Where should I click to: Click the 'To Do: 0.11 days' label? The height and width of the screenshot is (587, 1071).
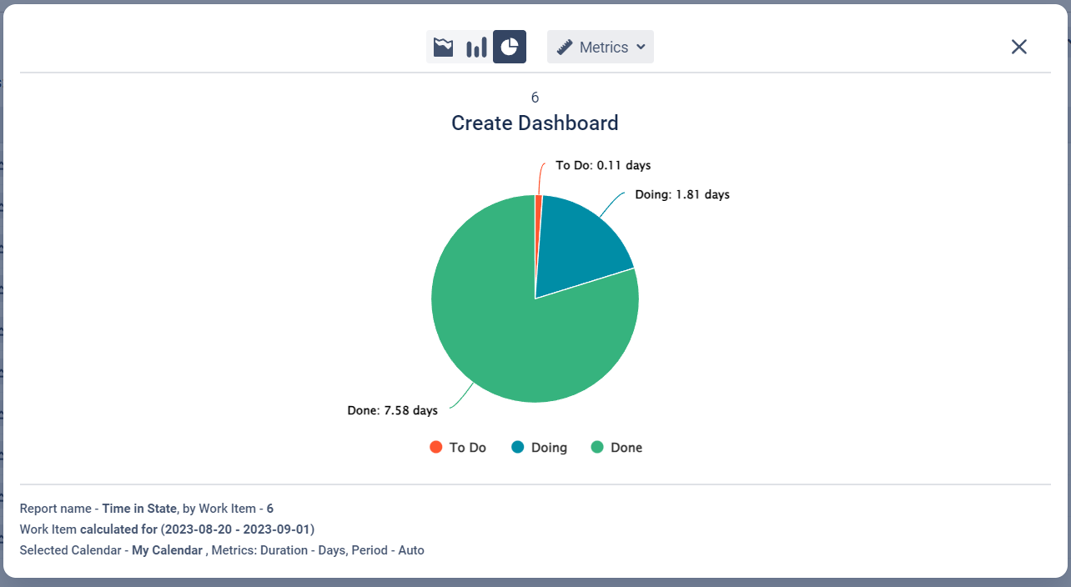click(603, 165)
